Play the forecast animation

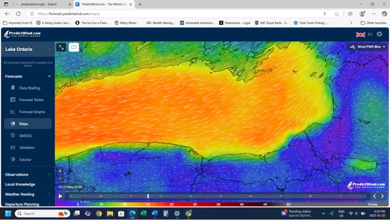60,196
